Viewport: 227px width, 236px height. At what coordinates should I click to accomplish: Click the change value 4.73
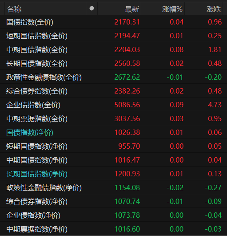tap(215, 105)
